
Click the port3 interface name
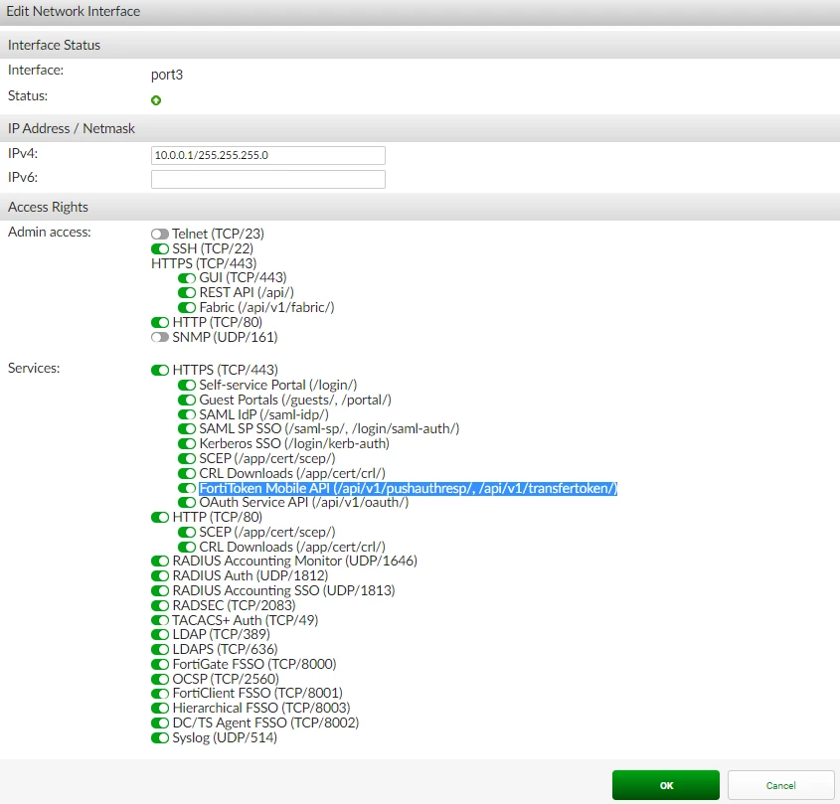[x=167, y=75]
